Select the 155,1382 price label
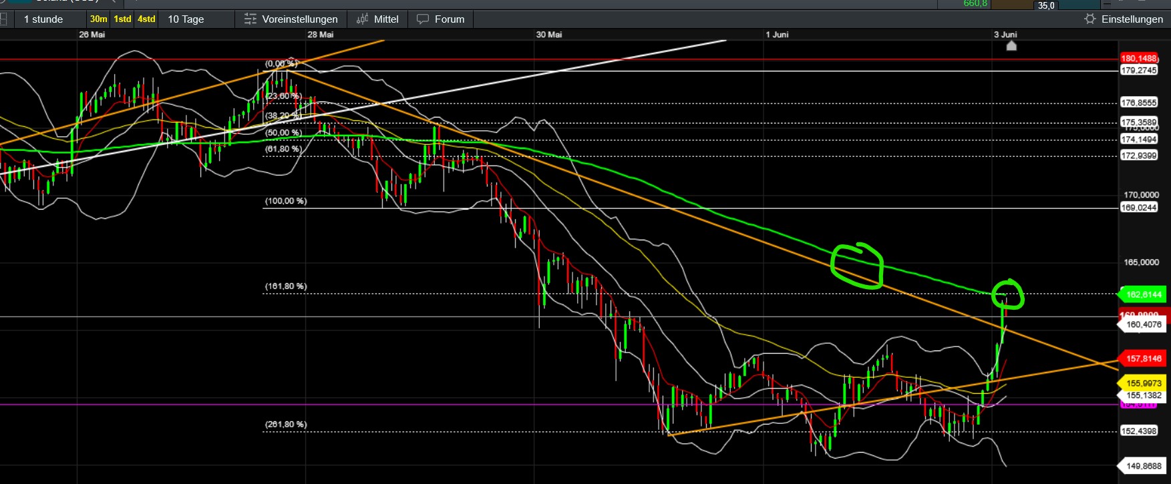This screenshot has height=484, width=1171. [1143, 395]
